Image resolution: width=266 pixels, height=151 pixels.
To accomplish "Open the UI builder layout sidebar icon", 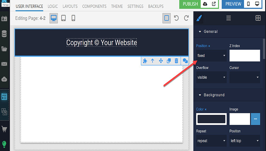I will [x=4, y=96].
